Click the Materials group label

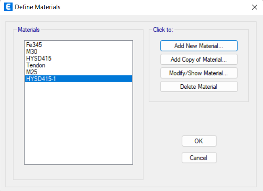(28, 30)
